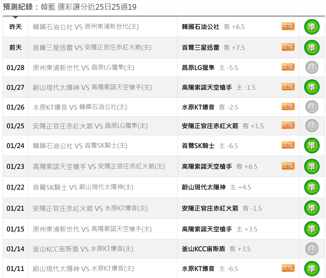Open matchup 蔚山現代太陽神 VS 高陽索諾天空槍手(主)
Viewport: 326px width, 278px height.
(x=92, y=87)
